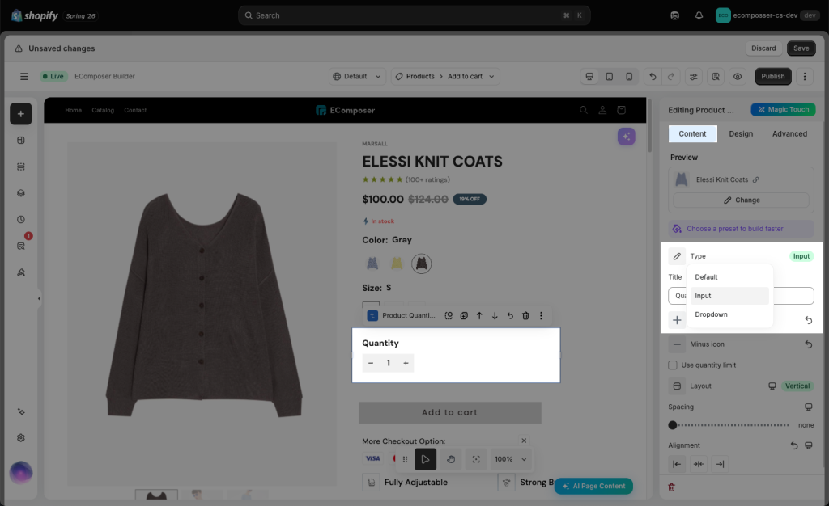
Task: Select the yellow color variant swatch
Action: click(x=397, y=264)
